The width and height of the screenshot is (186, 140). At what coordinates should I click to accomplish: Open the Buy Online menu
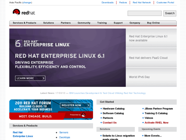pyautogui.click(x=153, y=23)
